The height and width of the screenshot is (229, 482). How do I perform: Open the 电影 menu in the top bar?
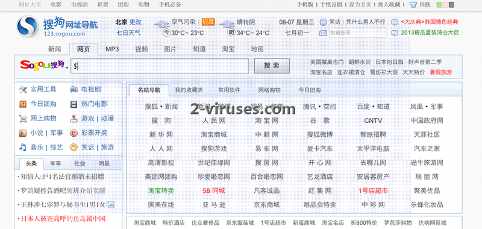[x=56, y=5]
